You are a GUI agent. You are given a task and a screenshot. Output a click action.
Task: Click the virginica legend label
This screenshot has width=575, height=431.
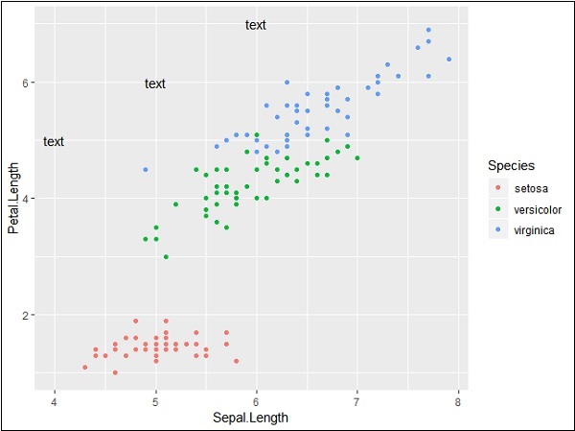point(534,230)
